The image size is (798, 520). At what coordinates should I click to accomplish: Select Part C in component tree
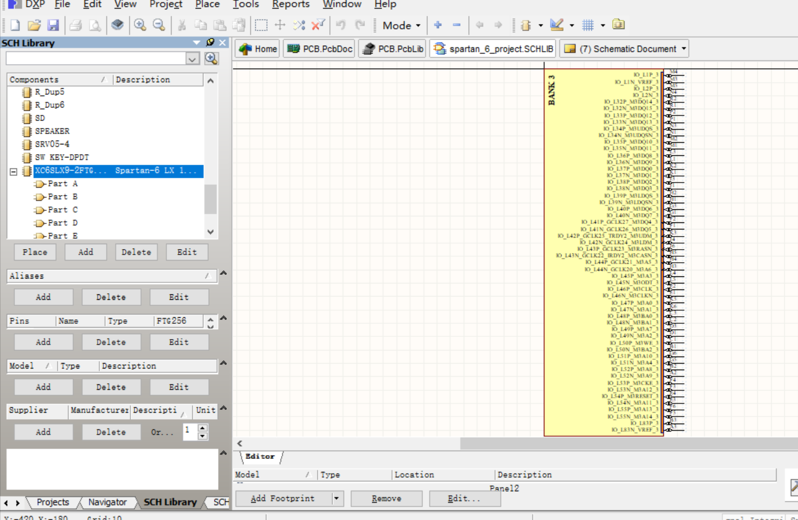pos(62,210)
